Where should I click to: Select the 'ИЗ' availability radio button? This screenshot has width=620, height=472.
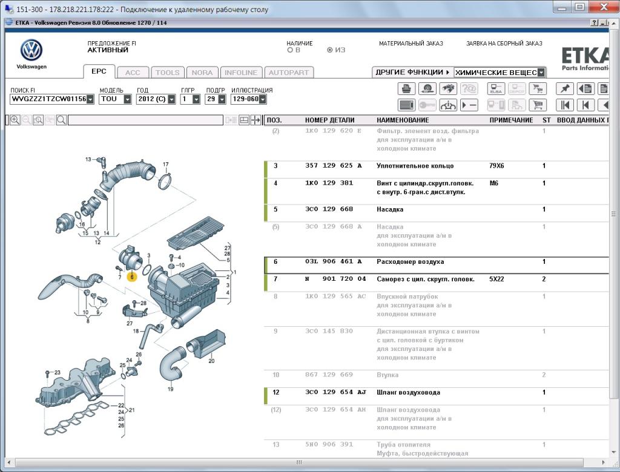pos(330,50)
